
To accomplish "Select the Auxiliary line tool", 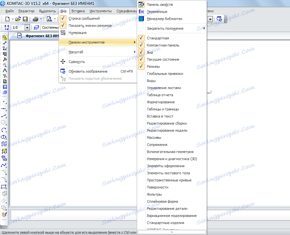I will [4, 109].
